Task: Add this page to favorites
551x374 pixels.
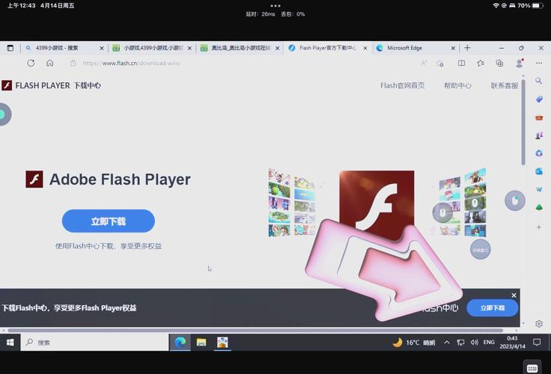Action: 439,64
